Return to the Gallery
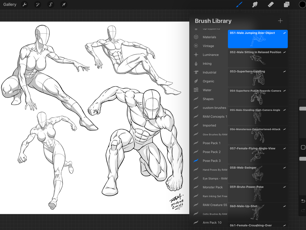The image size is (306, 230). [x=10, y=4]
